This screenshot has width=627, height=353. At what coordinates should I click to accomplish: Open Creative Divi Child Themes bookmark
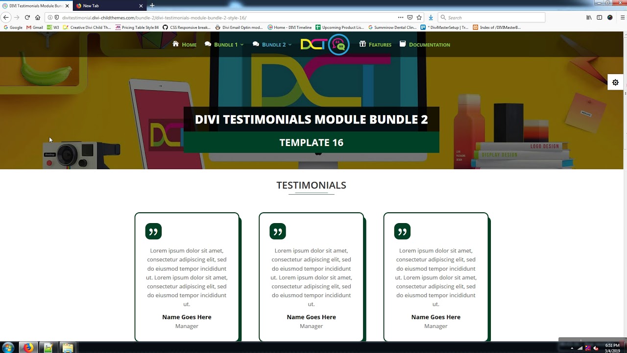[87, 27]
